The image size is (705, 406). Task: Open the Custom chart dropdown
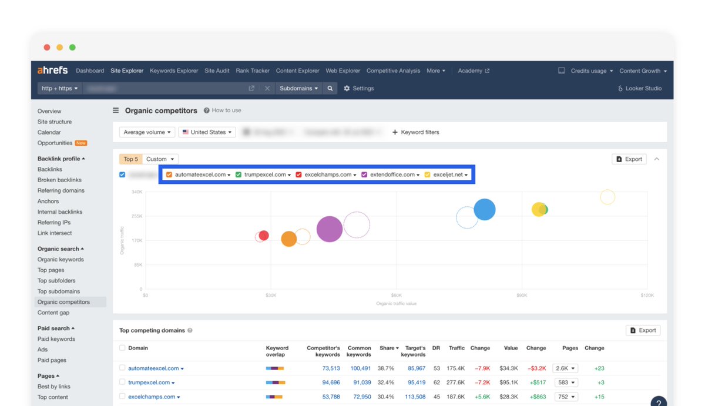160,159
